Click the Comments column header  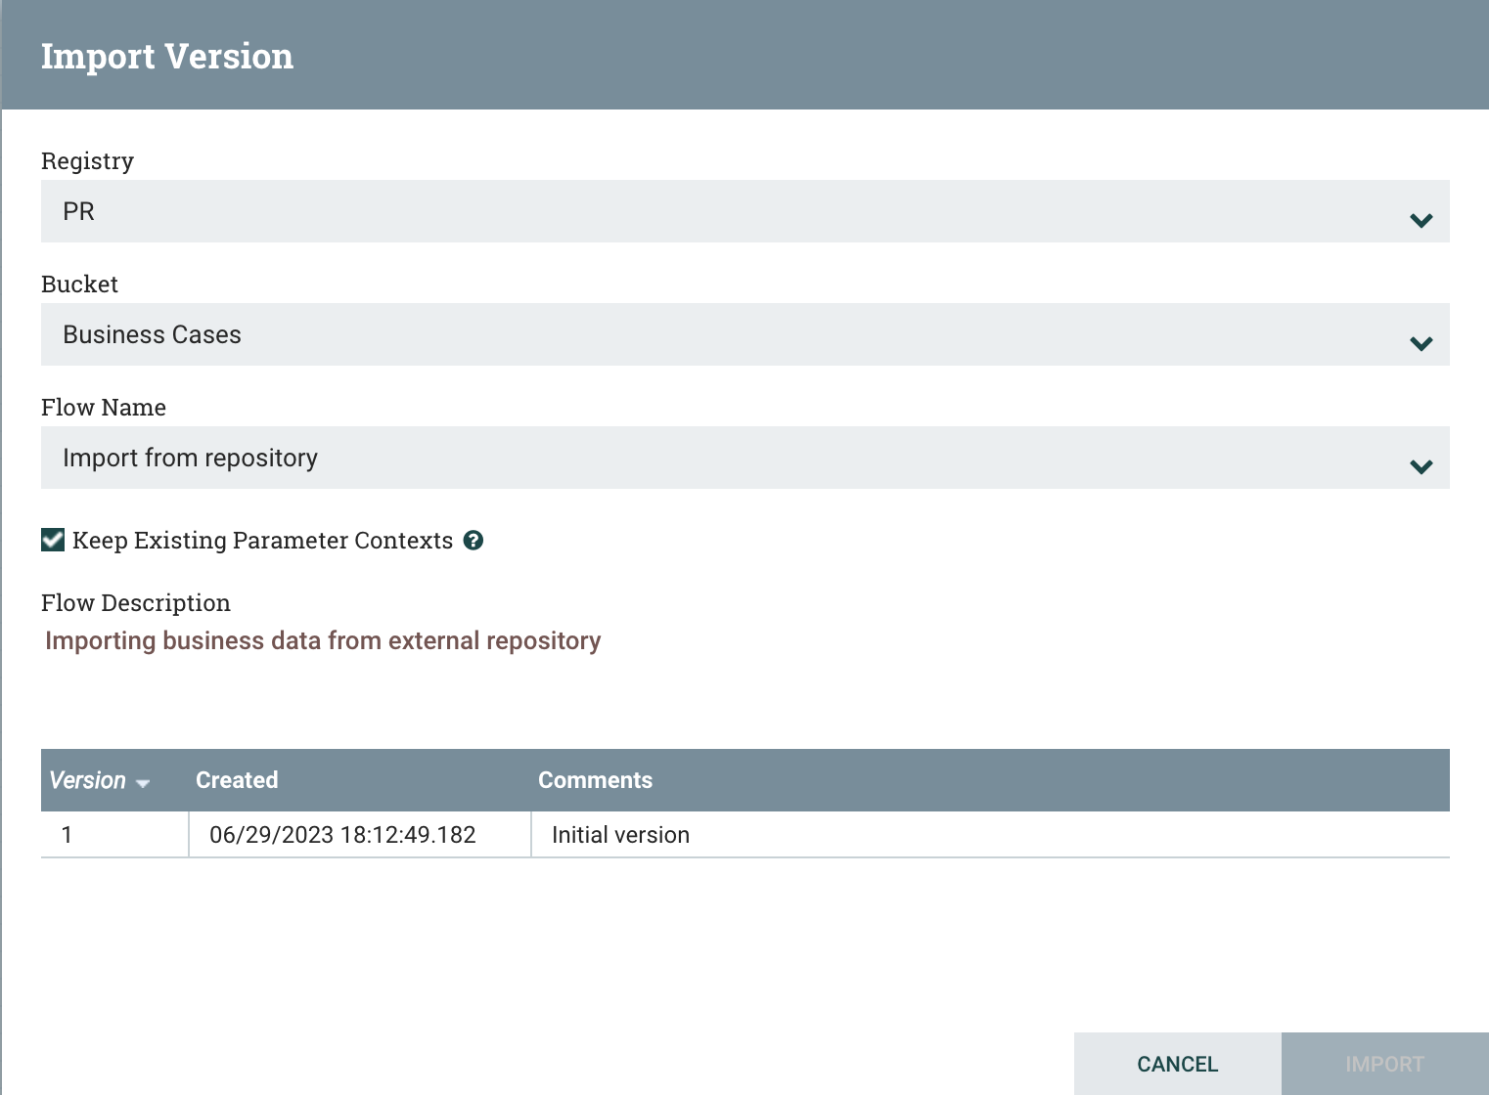595,780
